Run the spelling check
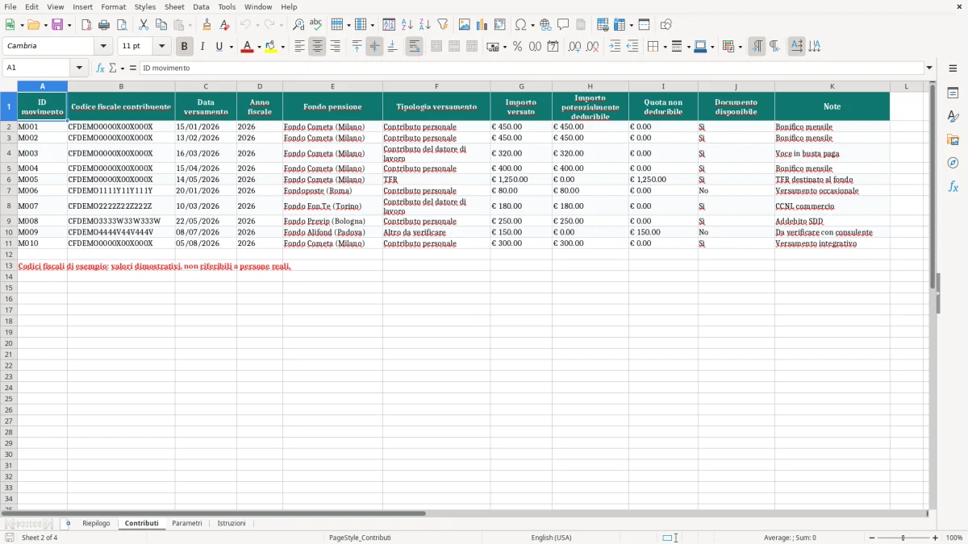The width and height of the screenshot is (968, 544). point(315,25)
